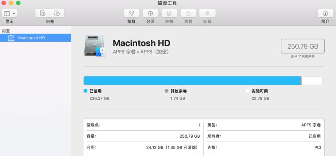Viewport: 336px width, 156px height.
Task: Open the Partition (分区) tool
Action: point(151,13)
